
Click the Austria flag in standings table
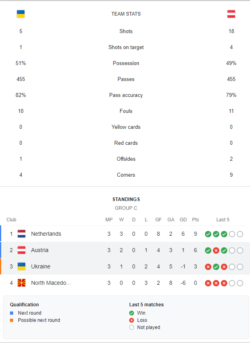[x=22, y=250]
